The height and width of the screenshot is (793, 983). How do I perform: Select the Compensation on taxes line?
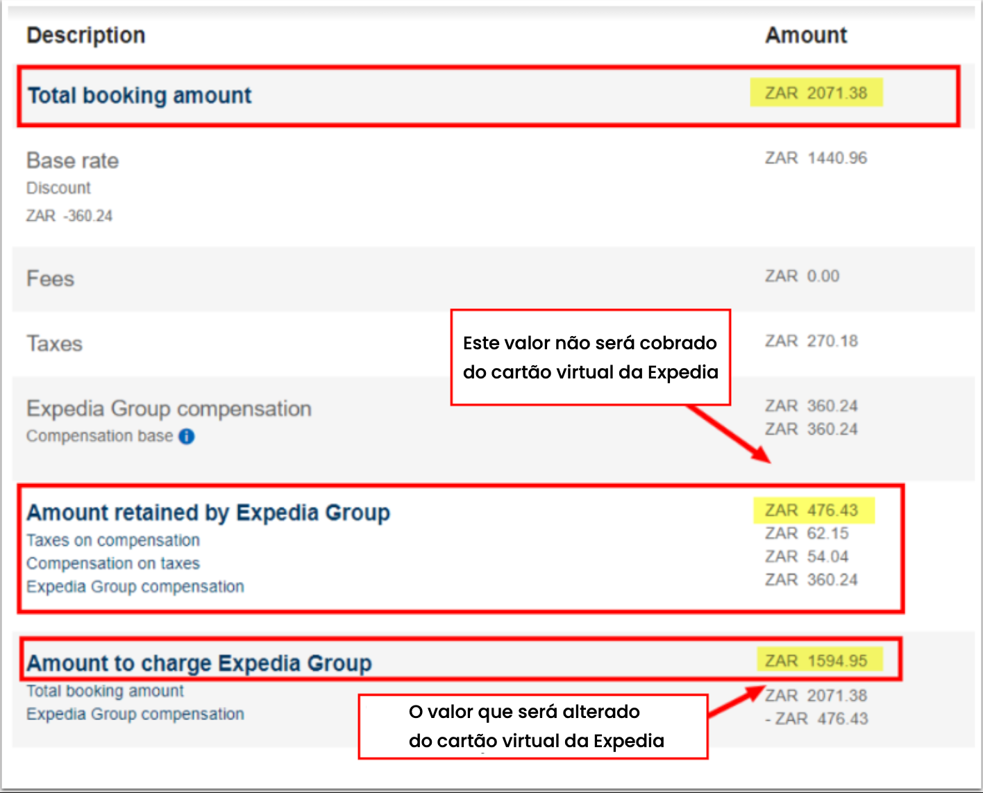[113, 563]
